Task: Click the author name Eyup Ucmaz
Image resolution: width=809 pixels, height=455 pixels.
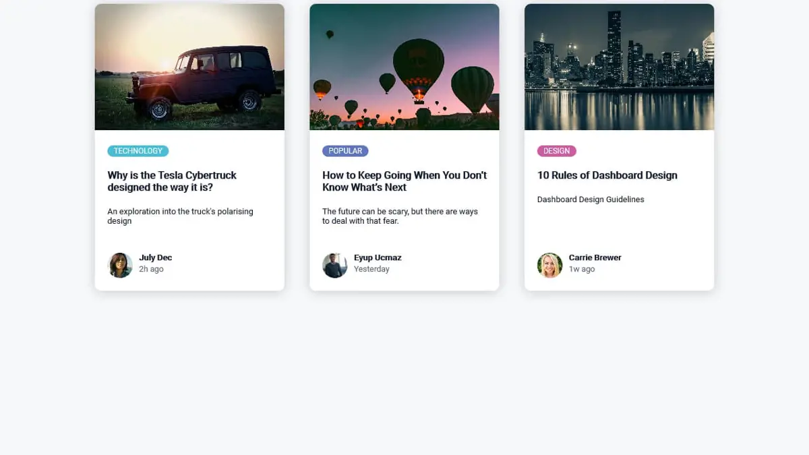Action: click(x=377, y=257)
